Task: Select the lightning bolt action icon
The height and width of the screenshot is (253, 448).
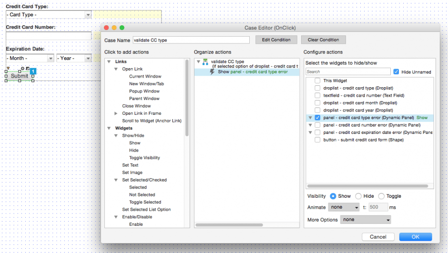Action: tap(213, 72)
